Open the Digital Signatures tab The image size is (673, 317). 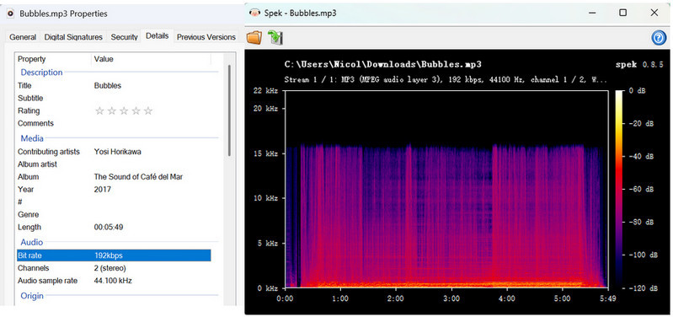click(x=73, y=37)
